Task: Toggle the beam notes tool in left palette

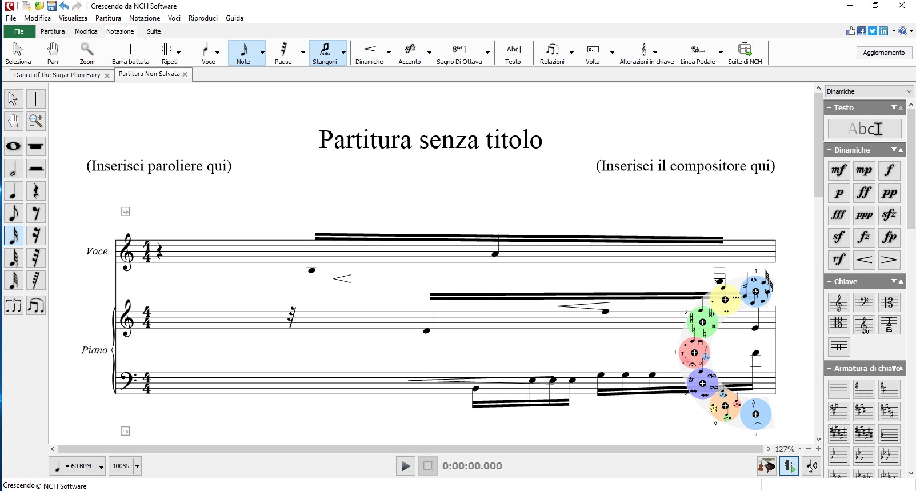Action: click(x=36, y=306)
